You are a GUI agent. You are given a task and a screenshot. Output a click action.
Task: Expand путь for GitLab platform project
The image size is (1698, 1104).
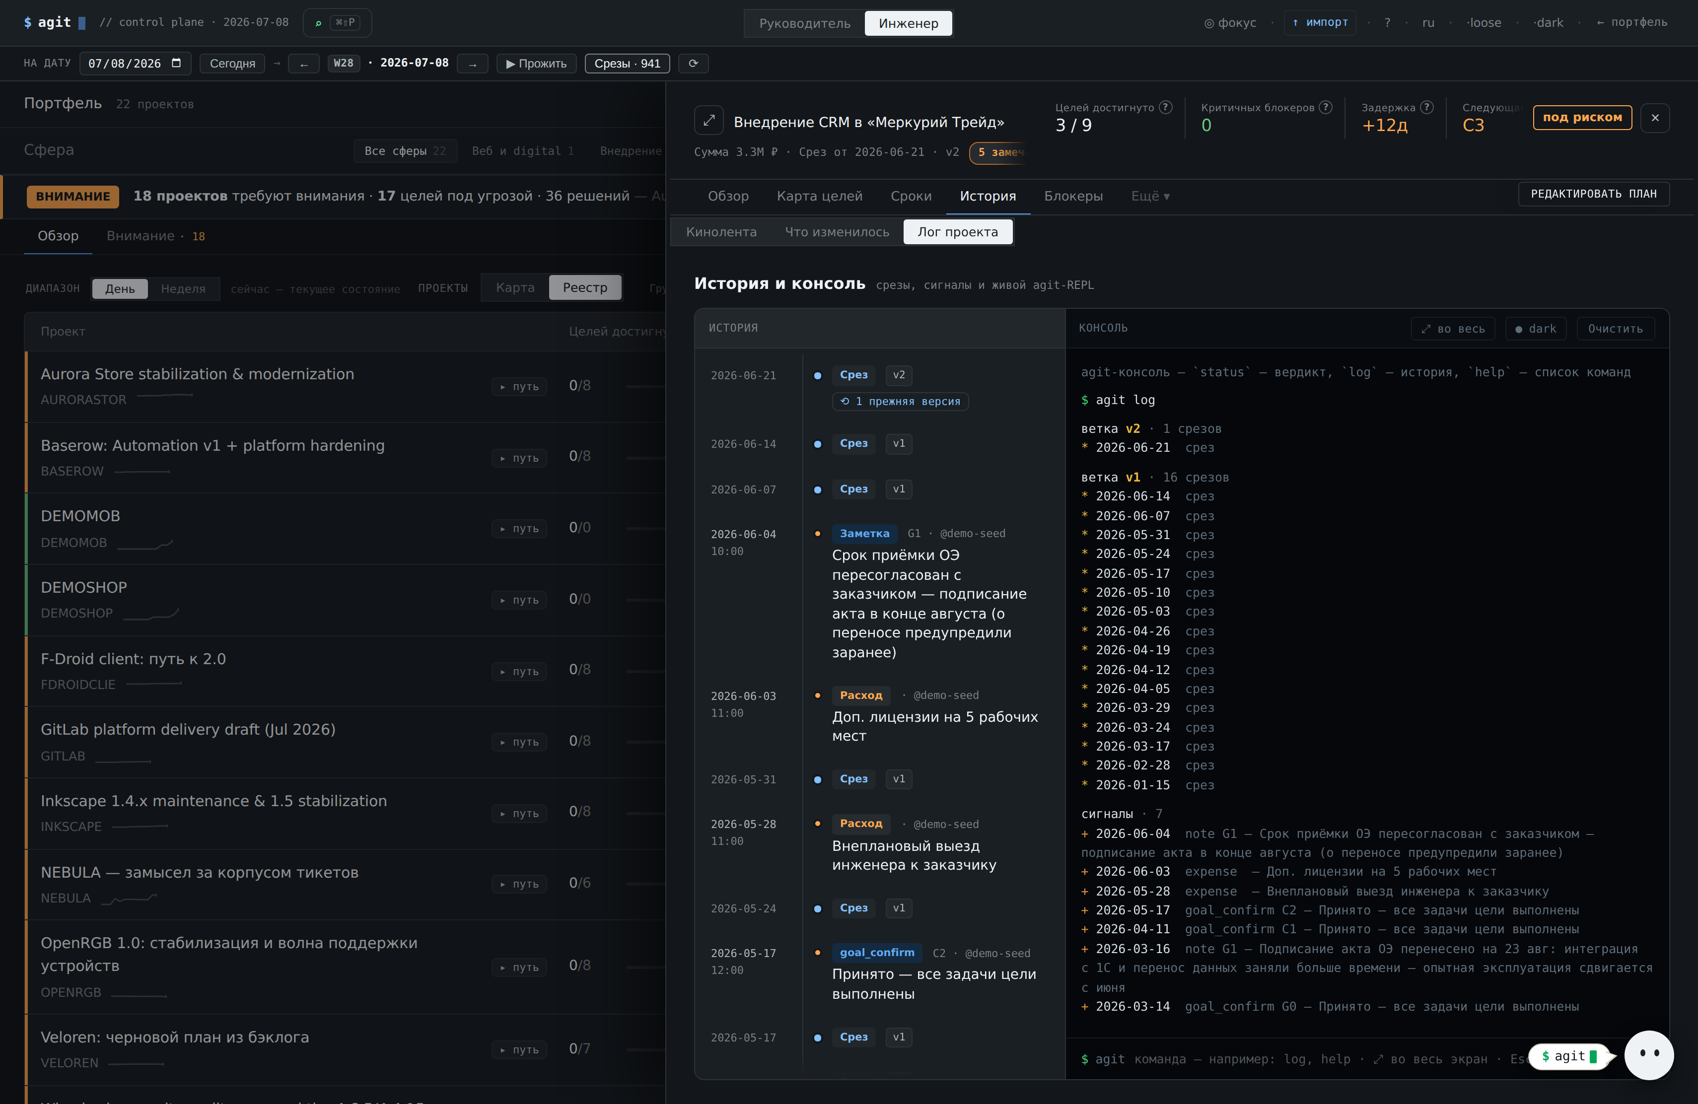519,742
